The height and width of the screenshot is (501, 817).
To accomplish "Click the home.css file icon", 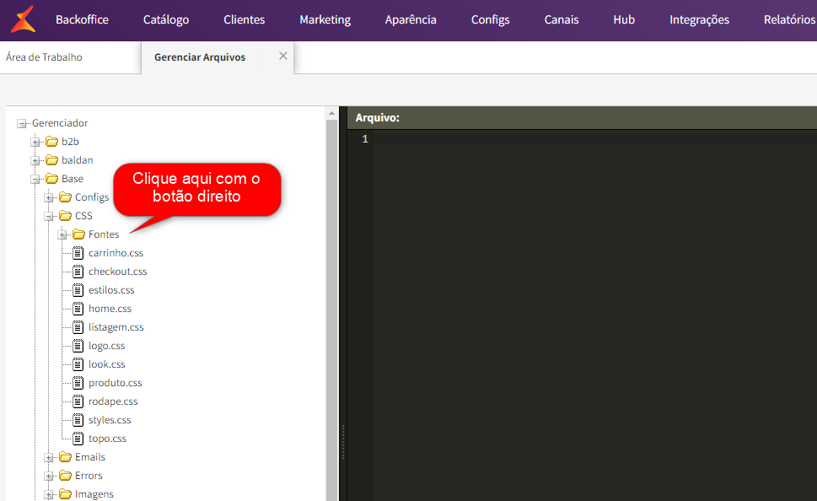I will coord(78,310).
